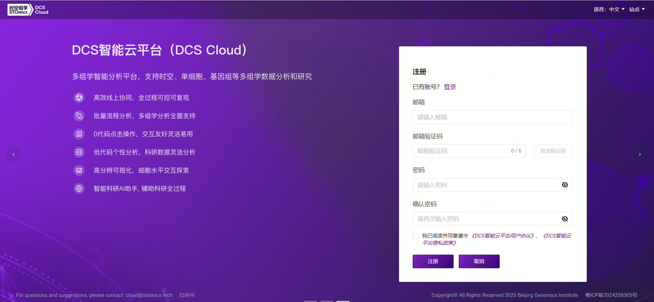654x302 pixels.
Task: Focus the 请输入密码 password field
Action: [493, 185]
